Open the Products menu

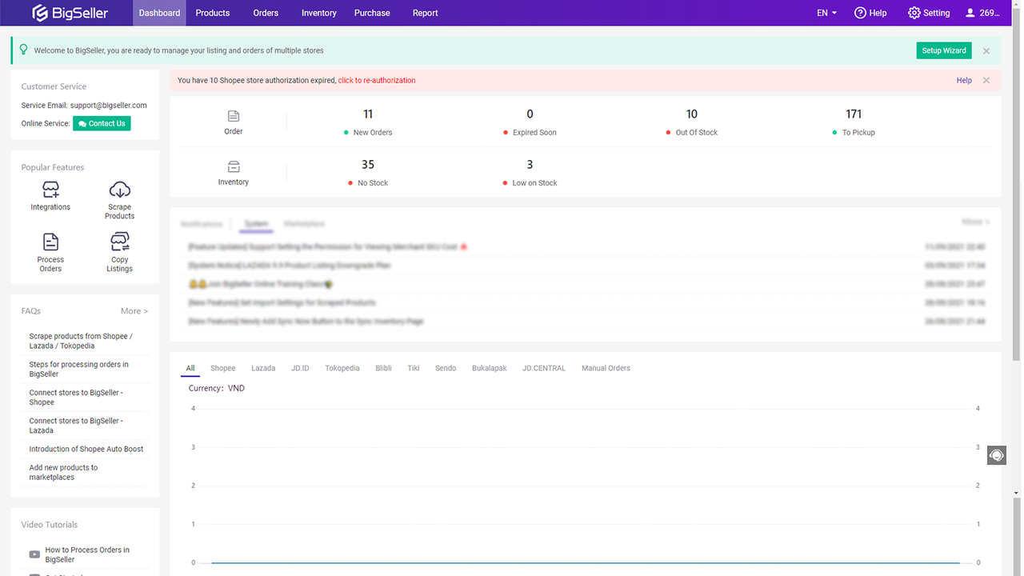[213, 13]
